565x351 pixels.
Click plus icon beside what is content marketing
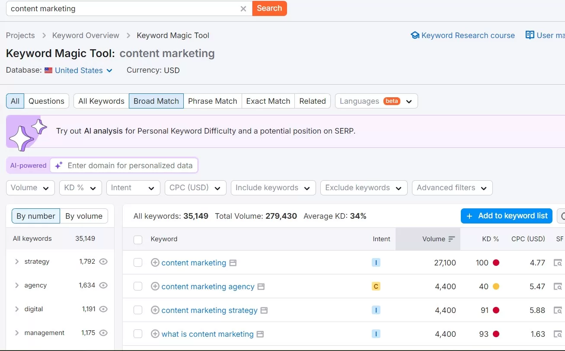[x=155, y=334]
